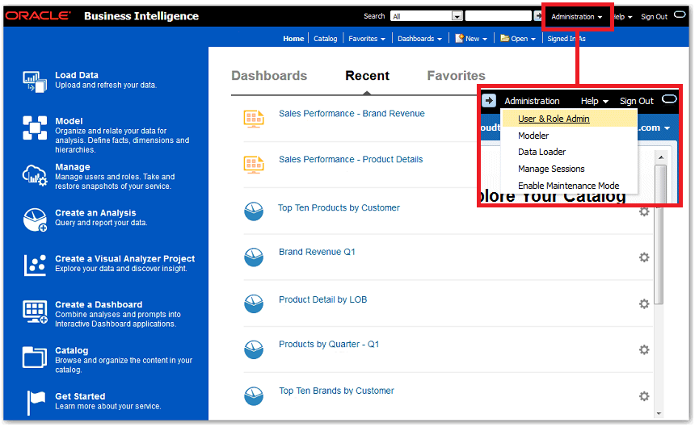Open gear options for Brand Revenue Q1
Screen dimensions: 699x431
644,257
